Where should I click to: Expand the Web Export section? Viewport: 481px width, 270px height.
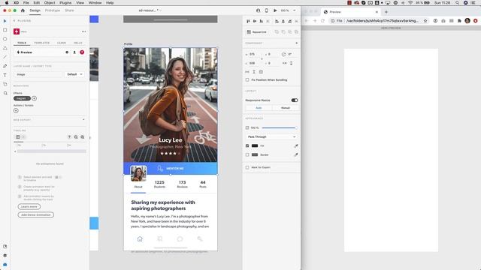(x=83, y=120)
